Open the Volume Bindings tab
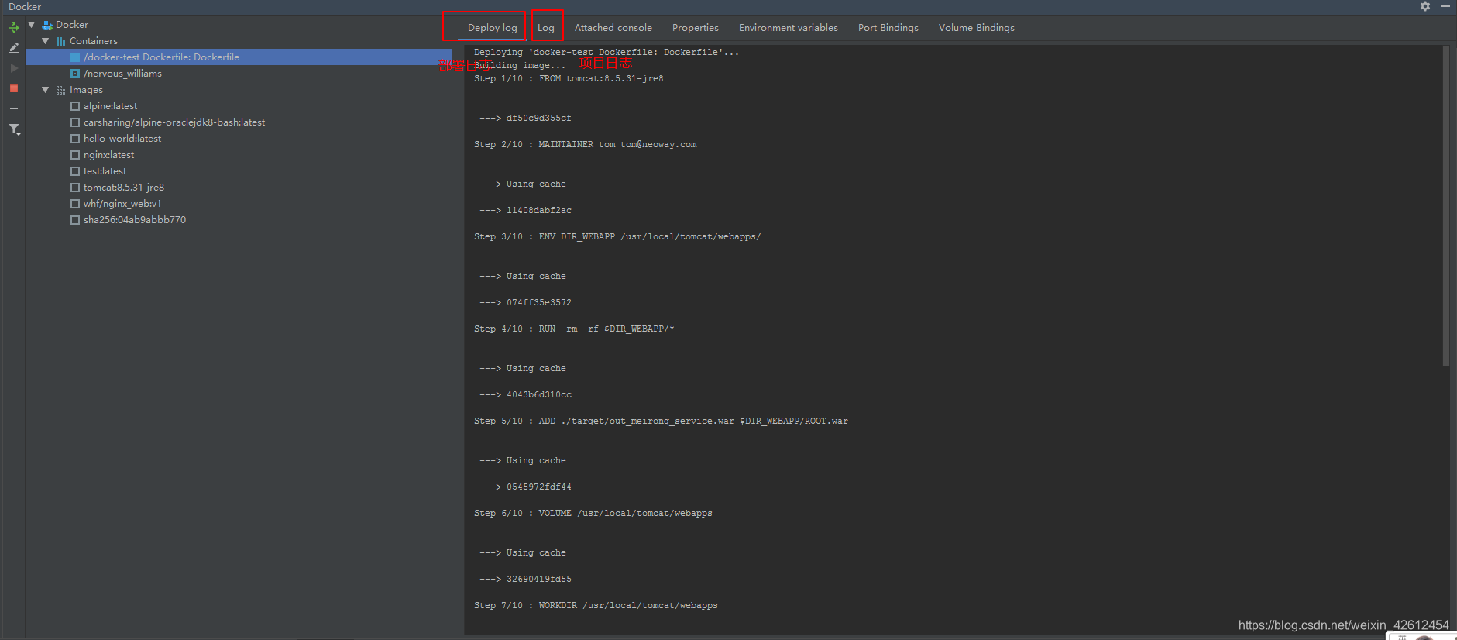This screenshot has width=1457, height=640. coord(977,28)
